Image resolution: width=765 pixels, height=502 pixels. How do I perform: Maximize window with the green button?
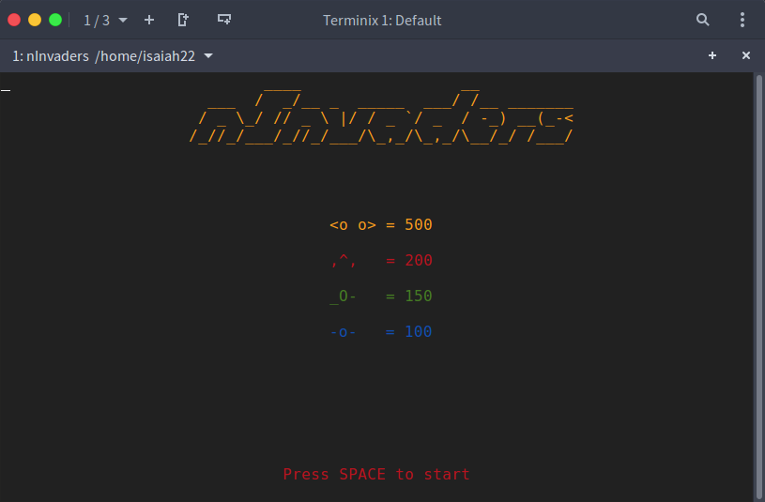click(x=55, y=20)
